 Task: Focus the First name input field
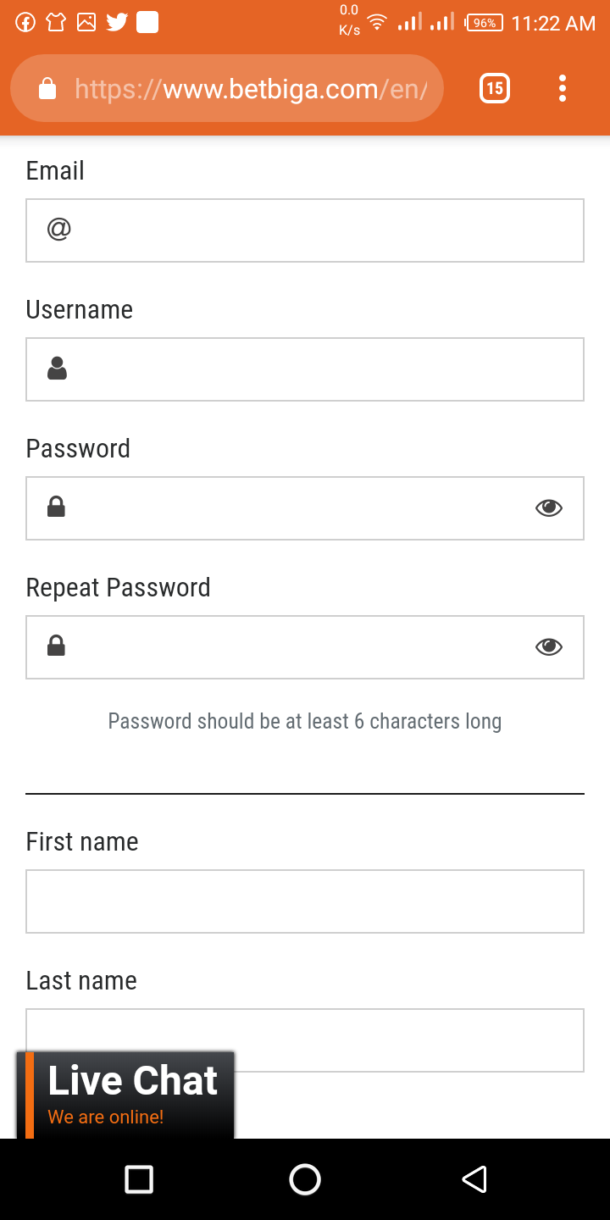coord(305,901)
